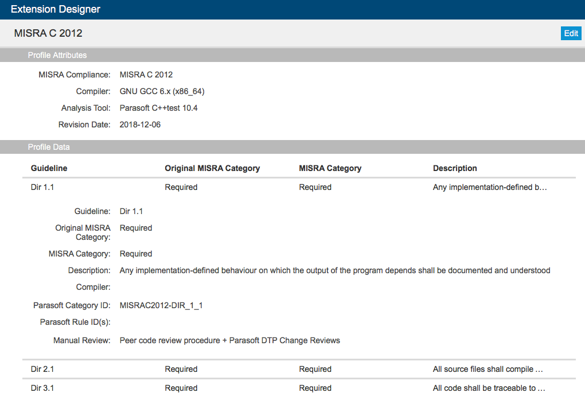Click the Profile Data section header
Image resolution: width=585 pixels, height=396 pixels.
point(292,147)
